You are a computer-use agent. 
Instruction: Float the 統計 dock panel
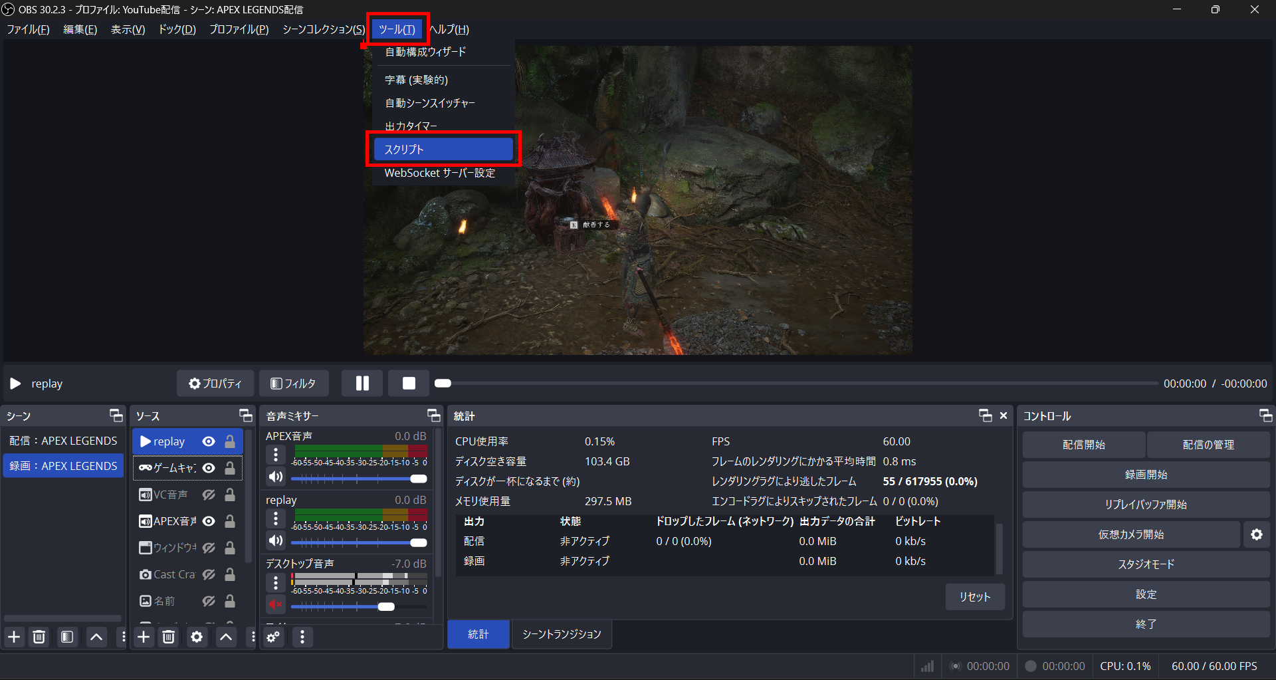point(986,415)
